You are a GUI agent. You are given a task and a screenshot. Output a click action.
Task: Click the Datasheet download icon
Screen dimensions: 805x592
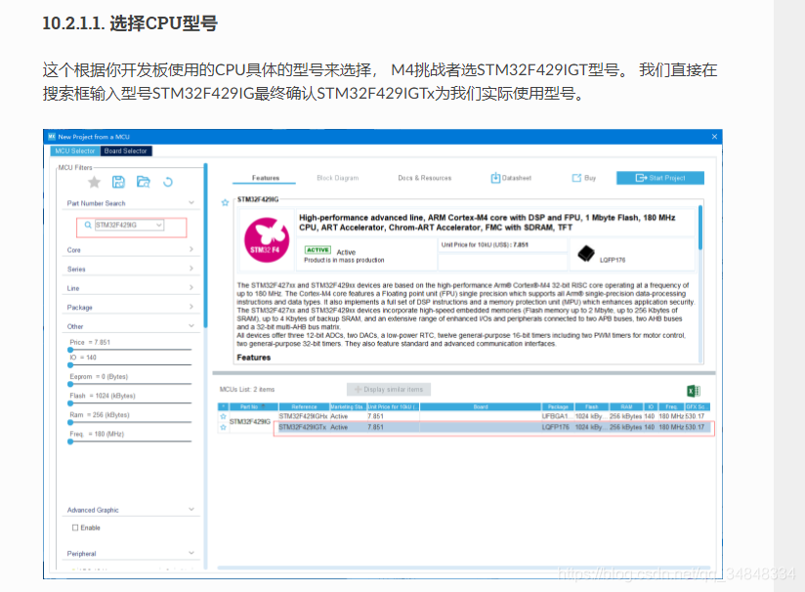tap(495, 178)
